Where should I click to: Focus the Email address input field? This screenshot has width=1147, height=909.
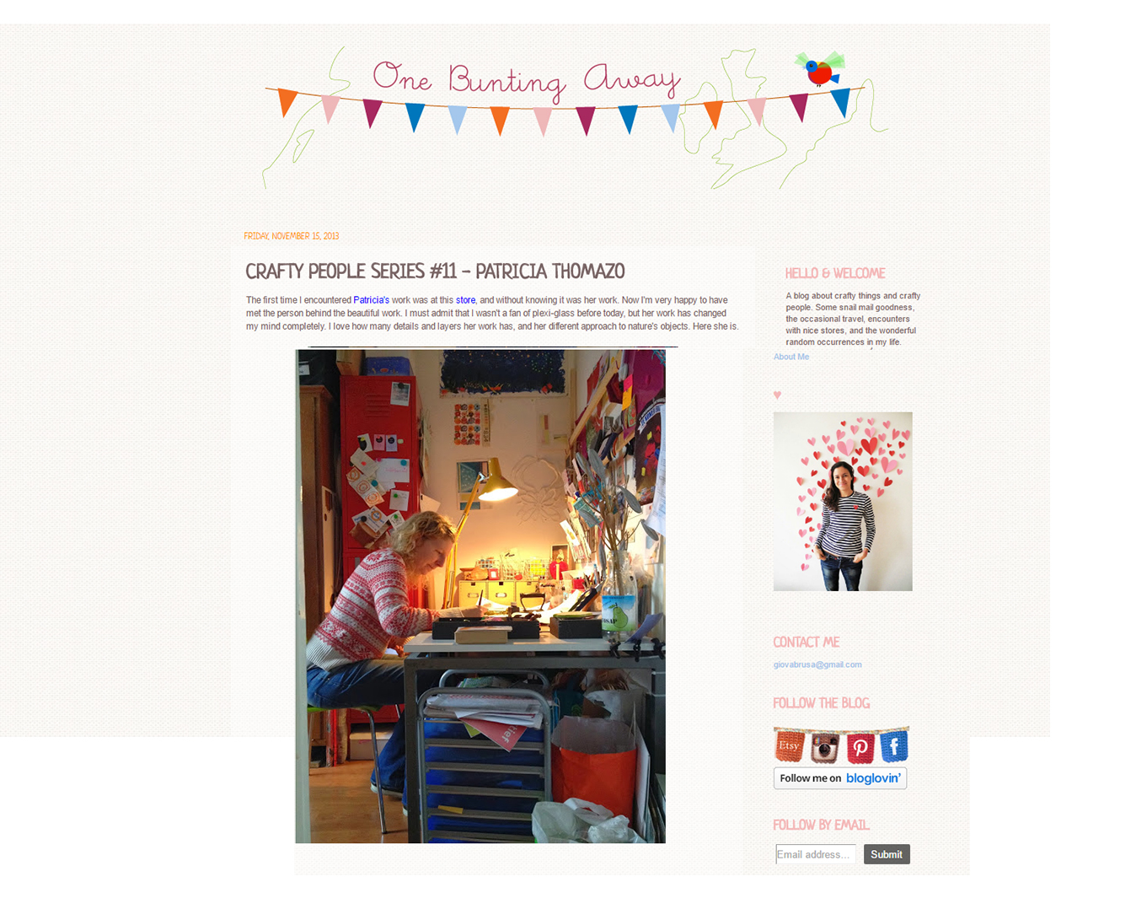(816, 854)
